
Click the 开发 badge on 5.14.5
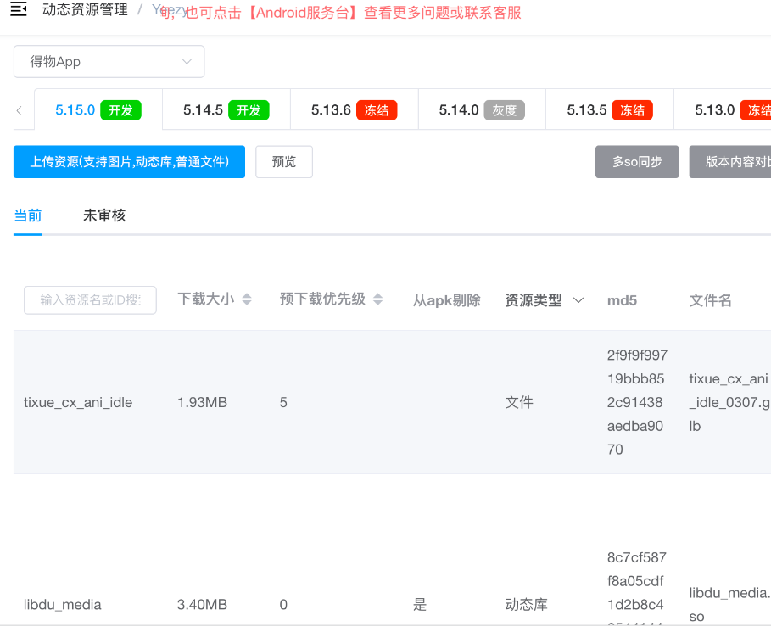pyautogui.click(x=249, y=109)
